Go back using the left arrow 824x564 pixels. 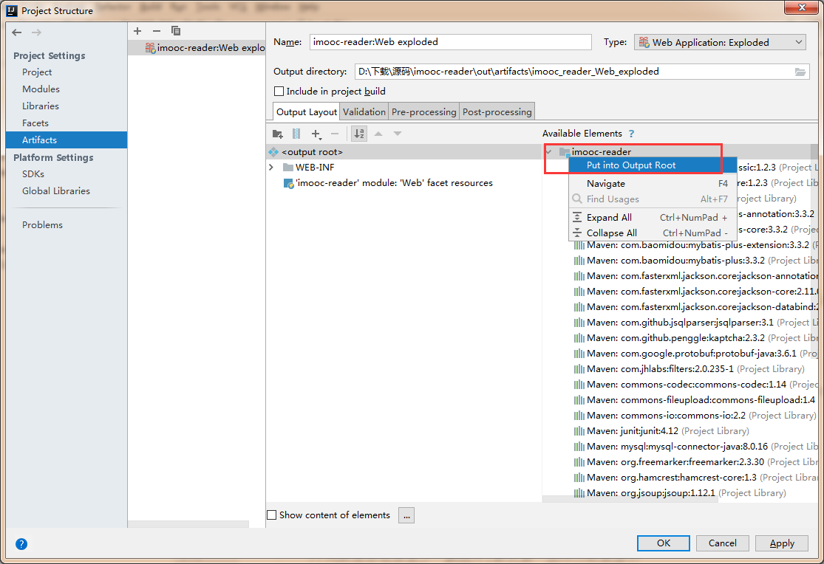(x=17, y=32)
